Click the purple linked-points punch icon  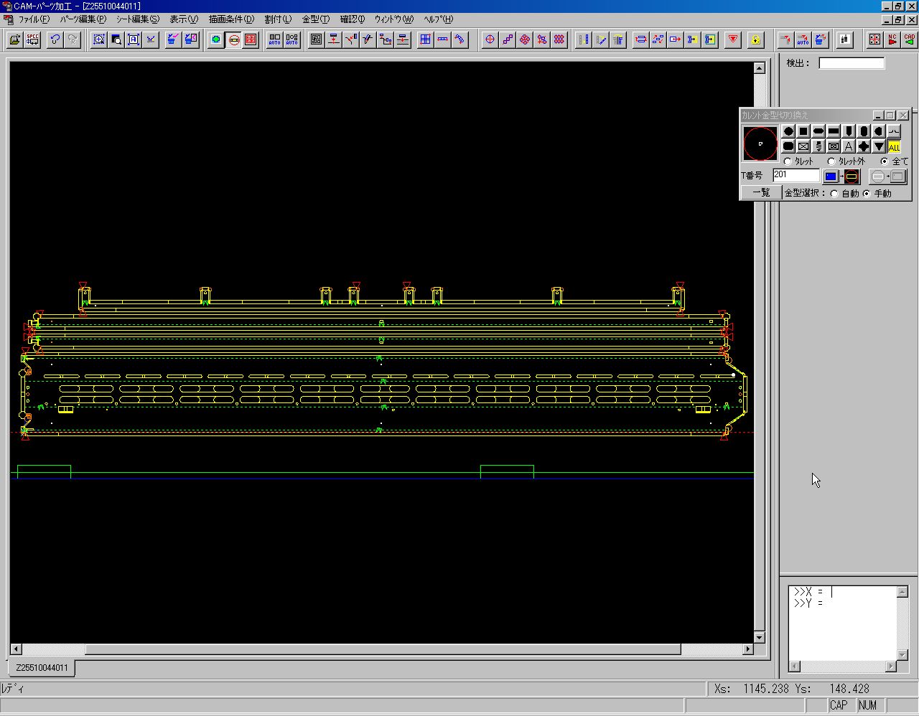(x=508, y=39)
